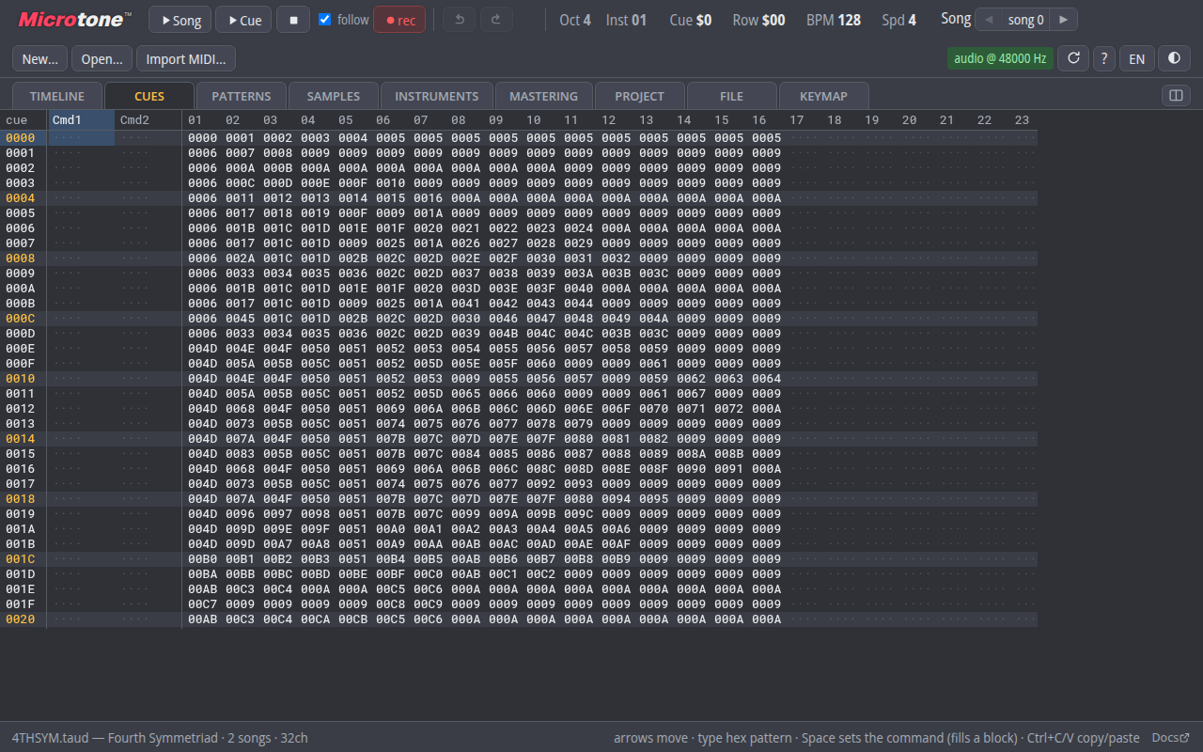Click the Cmd1 cell of cue 0000
This screenshot has height=752, width=1203.
[x=82, y=138]
